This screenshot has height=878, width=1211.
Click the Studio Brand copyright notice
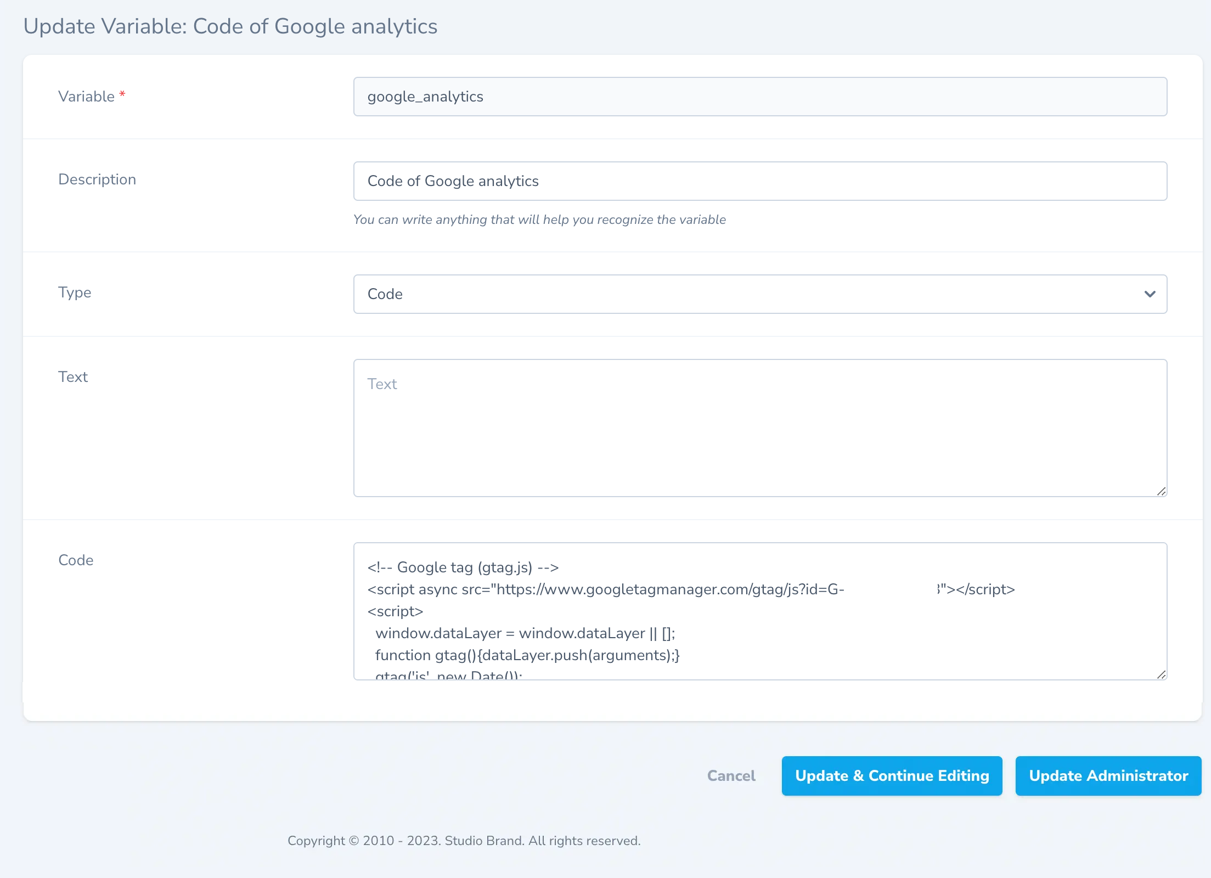coord(464,841)
